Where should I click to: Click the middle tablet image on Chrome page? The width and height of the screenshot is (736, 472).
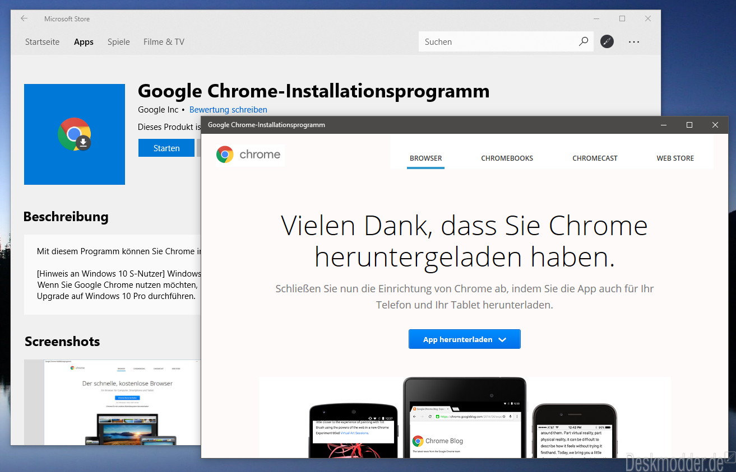(465, 418)
